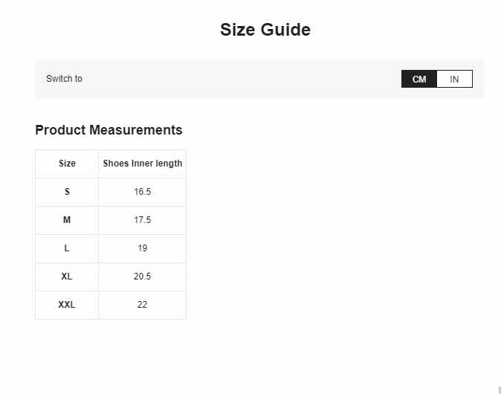This screenshot has height=394, width=501.
Task: Click the 22 measurement cell
Action: (143, 305)
